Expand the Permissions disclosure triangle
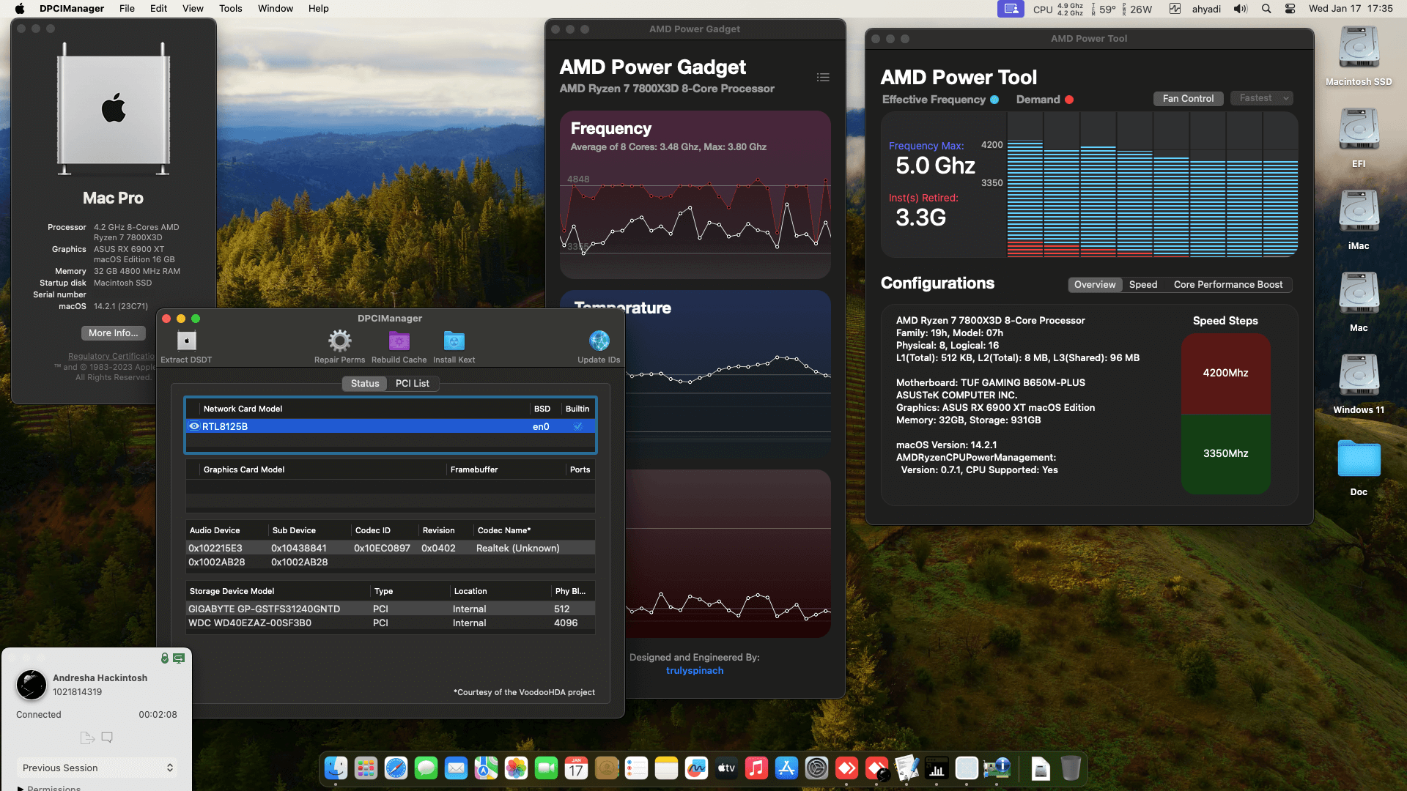Viewport: 1407px width, 791px height. [21, 788]
